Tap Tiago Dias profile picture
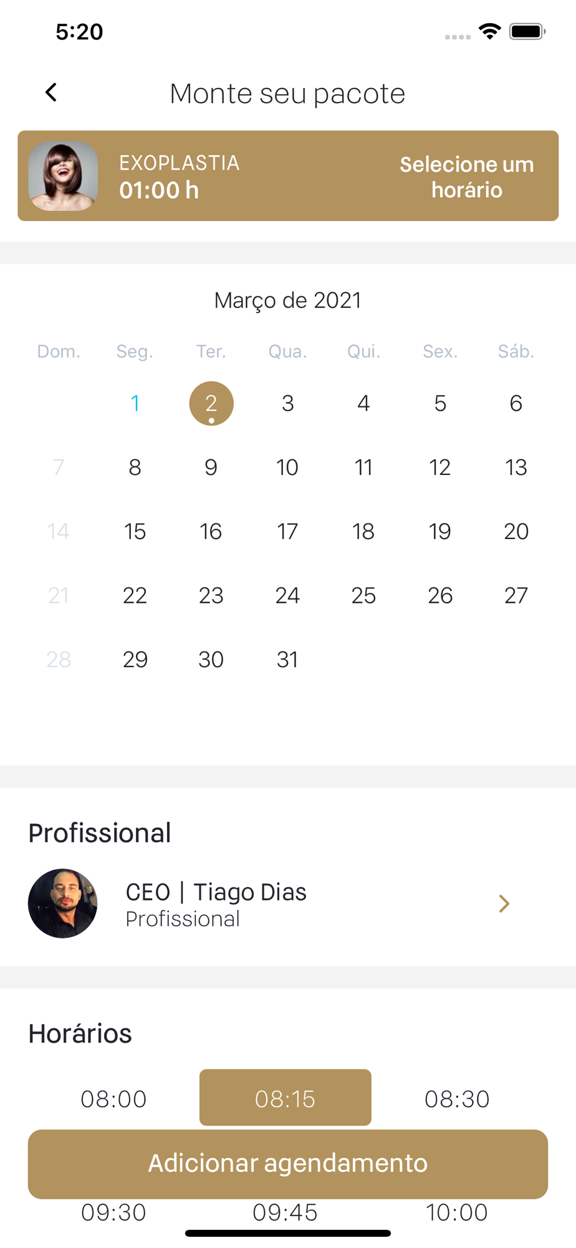The height and width of the screenshot is (1248, 576). 63,904
